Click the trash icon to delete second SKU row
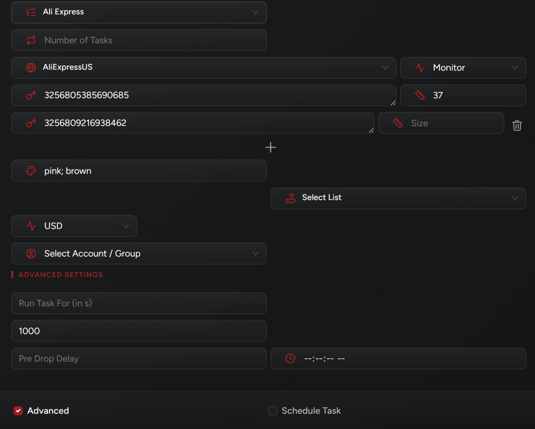 pyautogui.click(x=517, y=126)
